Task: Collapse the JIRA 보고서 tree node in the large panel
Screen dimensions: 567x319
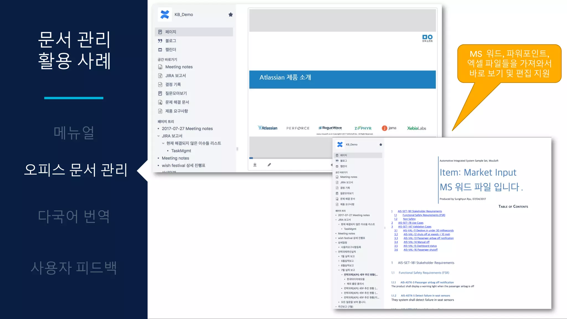Action: pyautogui.click(x=159, y=136)
